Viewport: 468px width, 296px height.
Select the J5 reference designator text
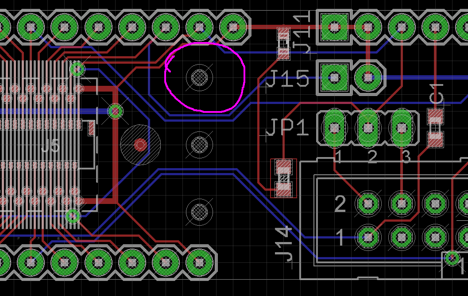(x=50, y=146)
